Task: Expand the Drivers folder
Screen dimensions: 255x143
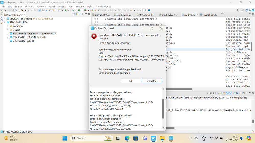Action: click(8, 30)
